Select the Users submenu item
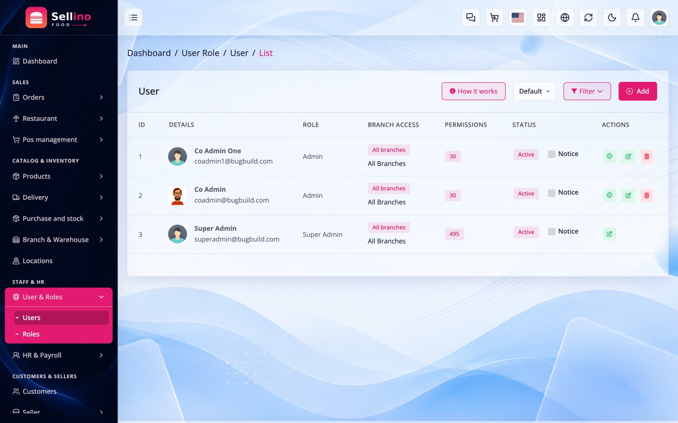678x423 pixels. (x=61, y=318)
